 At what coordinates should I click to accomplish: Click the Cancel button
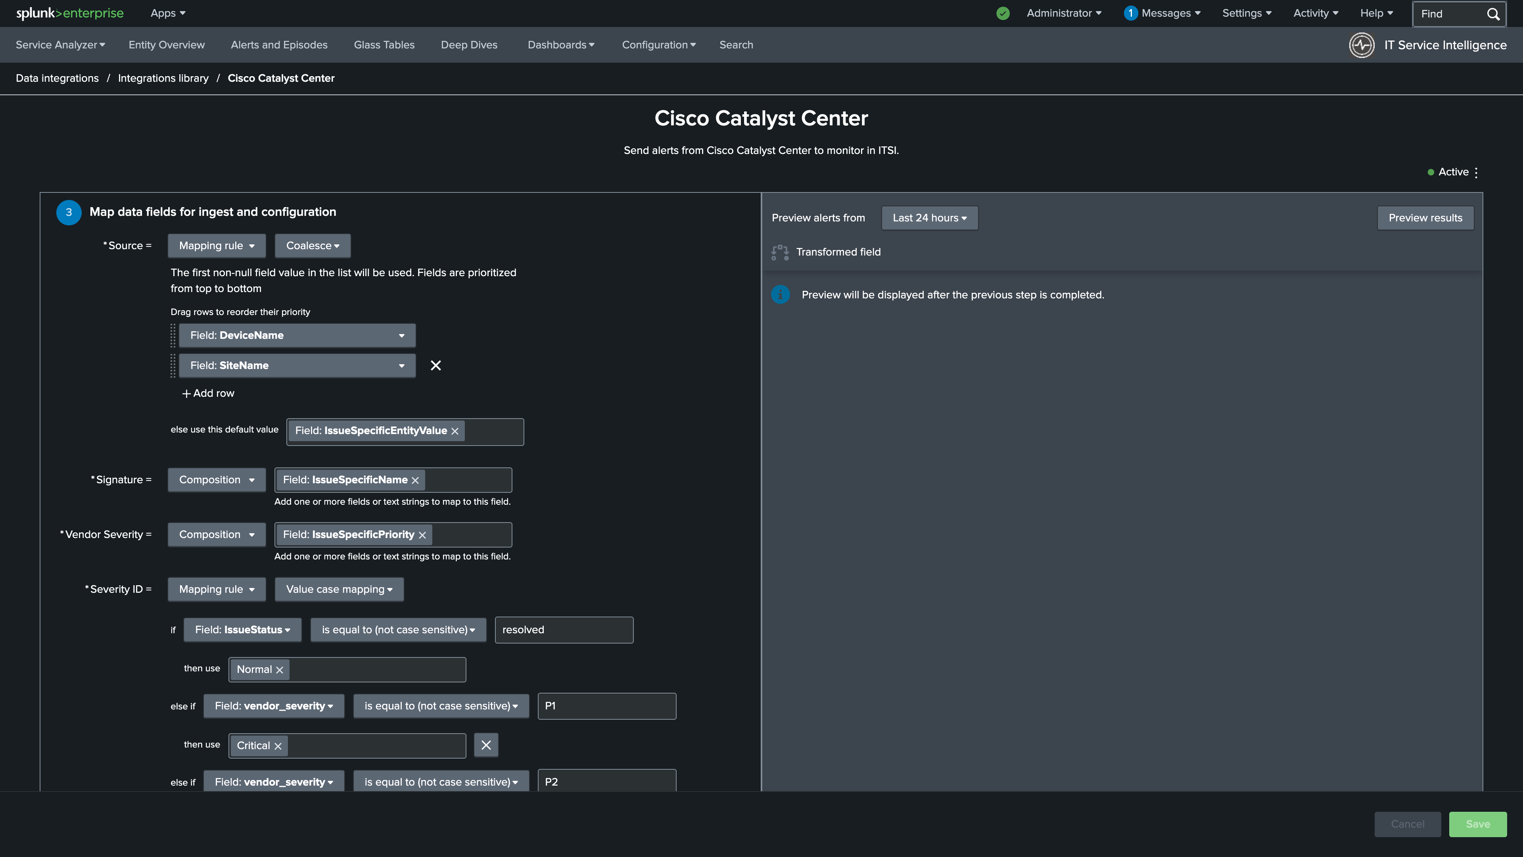pos(1407,824)
